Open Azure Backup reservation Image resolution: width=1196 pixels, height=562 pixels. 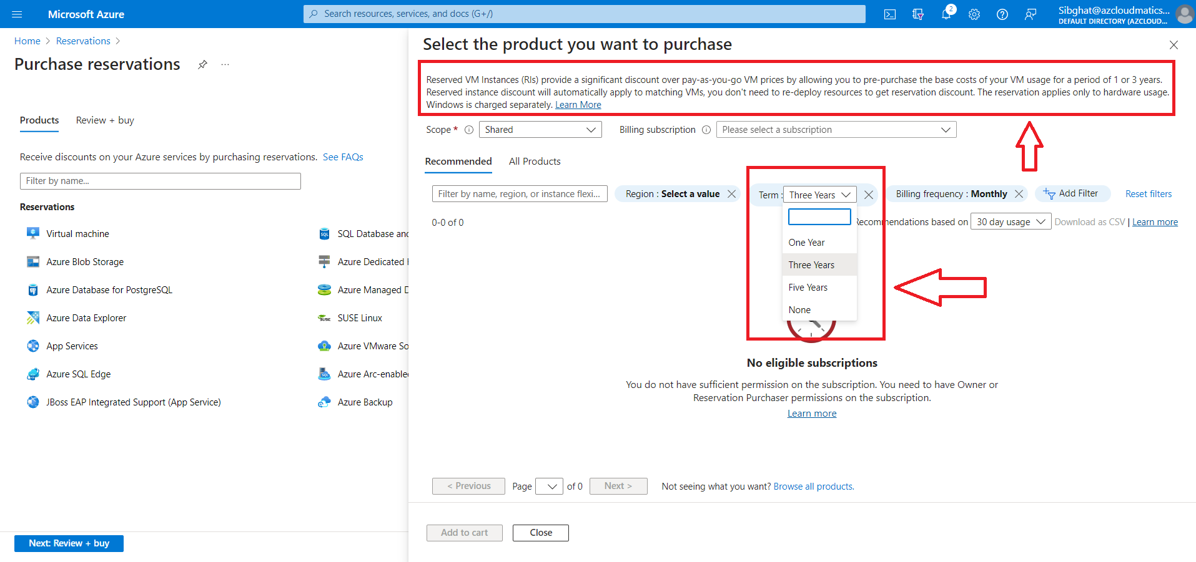tap(324, 402)
